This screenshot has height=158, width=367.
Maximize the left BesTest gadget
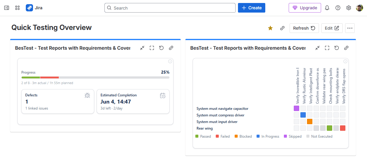(x=152, y=48)
